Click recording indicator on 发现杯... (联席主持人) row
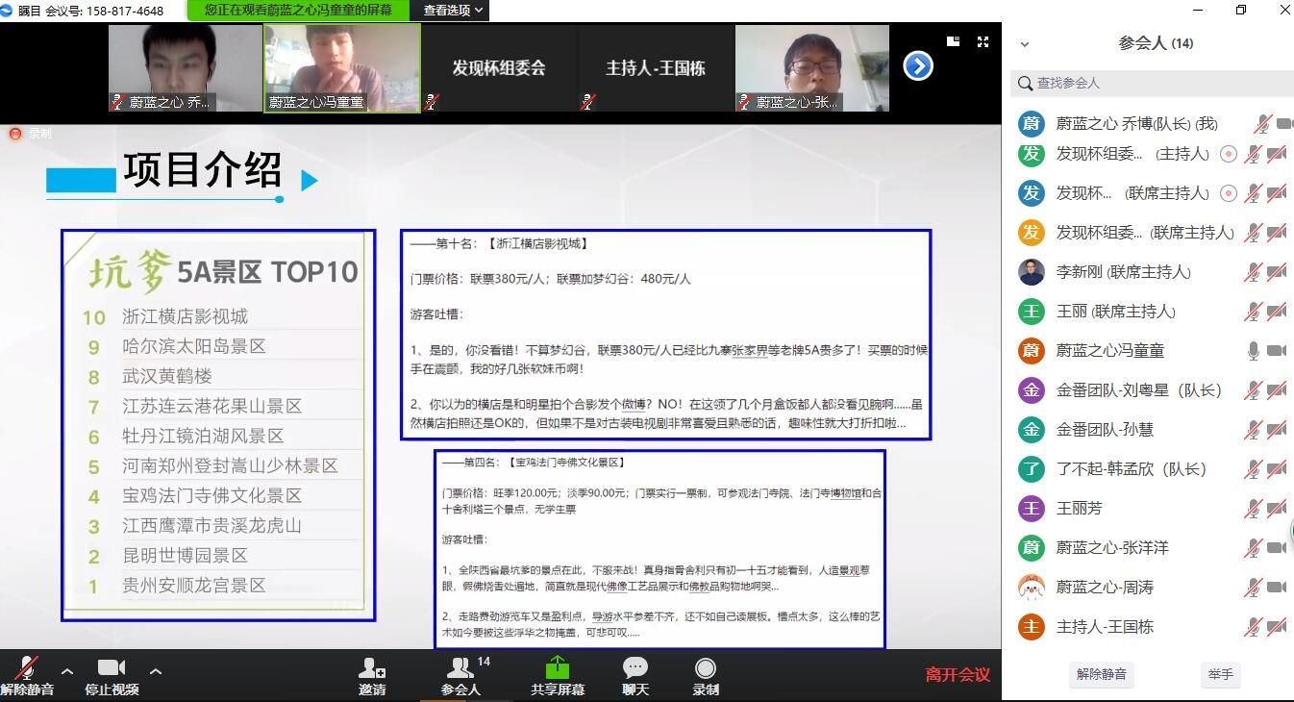 [x=1228, y=193]
